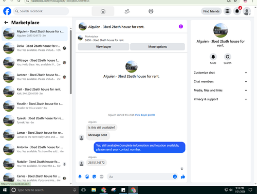257x194 pixels.
Task: Click the volume icon in the system tray
Action: pos(231,190)
